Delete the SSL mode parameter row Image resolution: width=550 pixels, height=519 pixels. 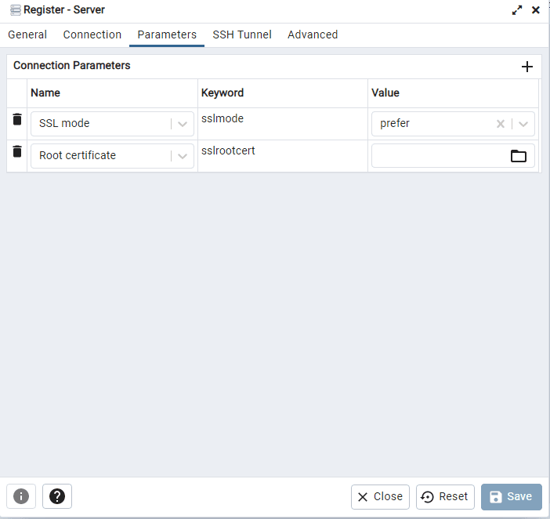(17, 119)
